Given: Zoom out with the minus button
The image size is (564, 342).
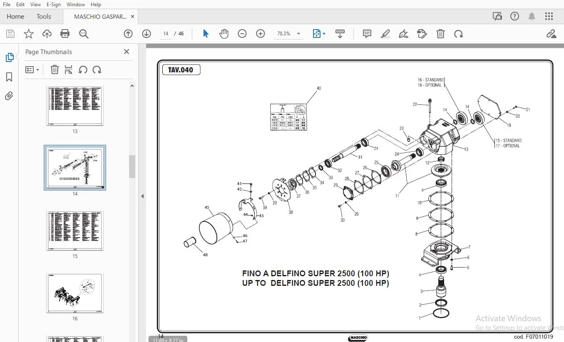Looking at the screenshot, I should tap(242, 34).
